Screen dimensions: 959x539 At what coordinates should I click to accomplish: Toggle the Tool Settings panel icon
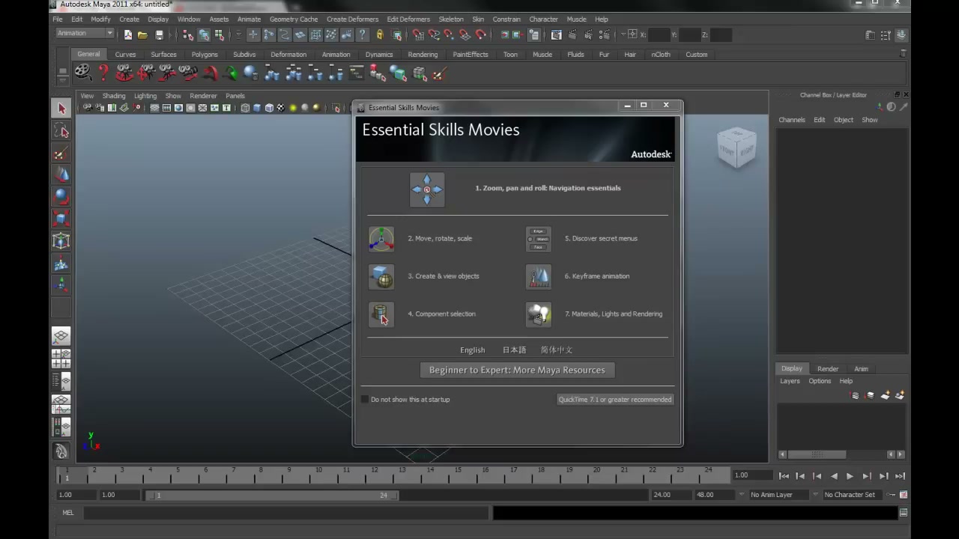(886, 35)
